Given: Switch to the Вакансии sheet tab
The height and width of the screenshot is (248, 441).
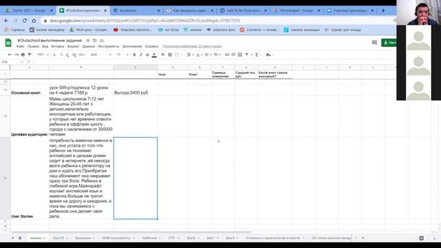Looking at the screenshot, I should [83, 238].
